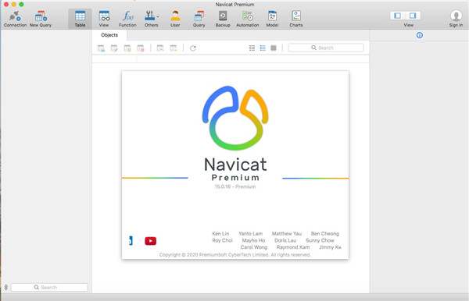This screenshot has height=301, width=469.
Task: Click the connection pane Search field
Action: tap(49, 287)
